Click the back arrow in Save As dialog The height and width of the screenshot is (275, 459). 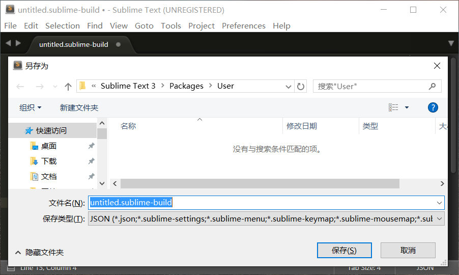pyautogui.click(x=20, y=87)
